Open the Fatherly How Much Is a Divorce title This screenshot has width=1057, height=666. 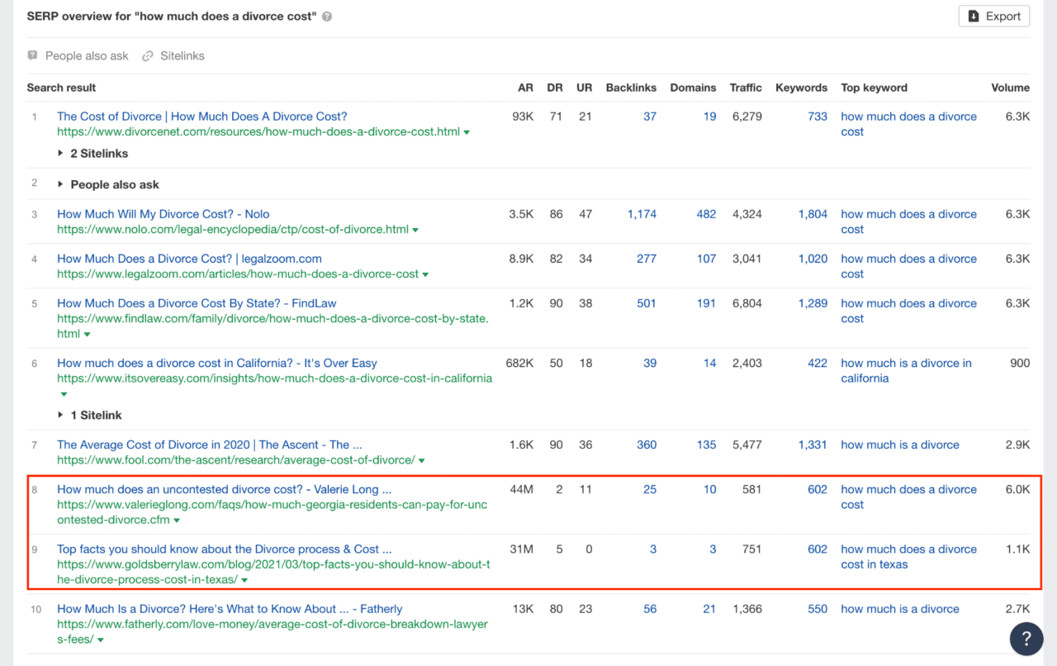pyautogui.click(x=230, y=609)
